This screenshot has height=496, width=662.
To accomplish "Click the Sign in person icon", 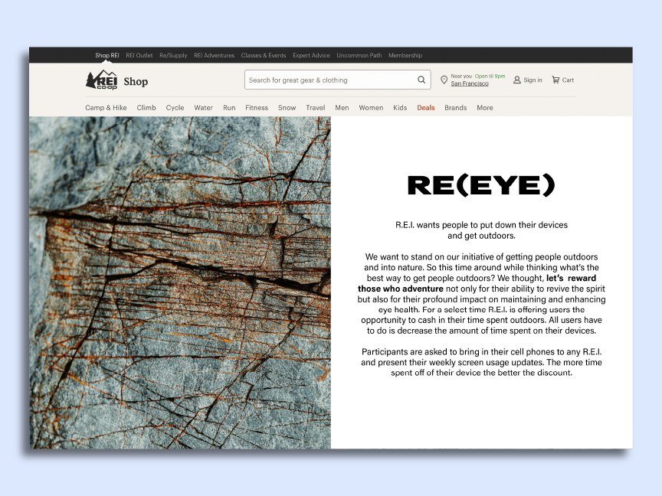I will (x=516, y=80).
